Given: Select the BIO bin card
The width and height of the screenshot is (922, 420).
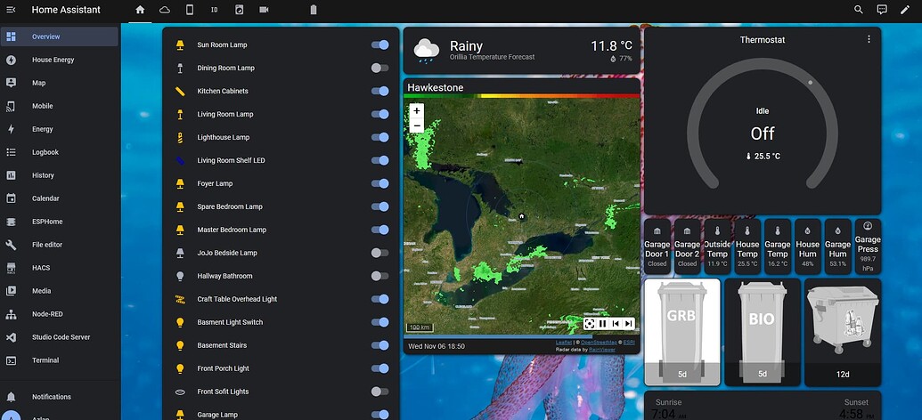Looking at the screenshot, I should [x=762, y=332].
